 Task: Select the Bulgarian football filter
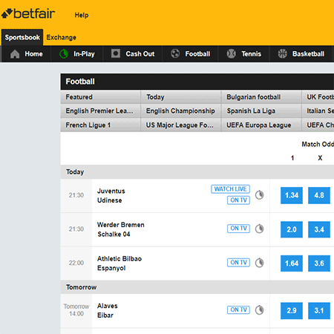[261, 97]
